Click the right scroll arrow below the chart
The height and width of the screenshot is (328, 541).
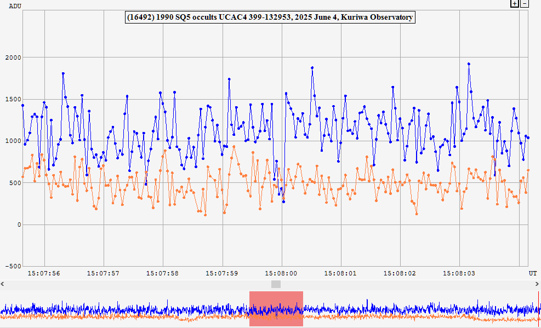(x=538, y=284)
